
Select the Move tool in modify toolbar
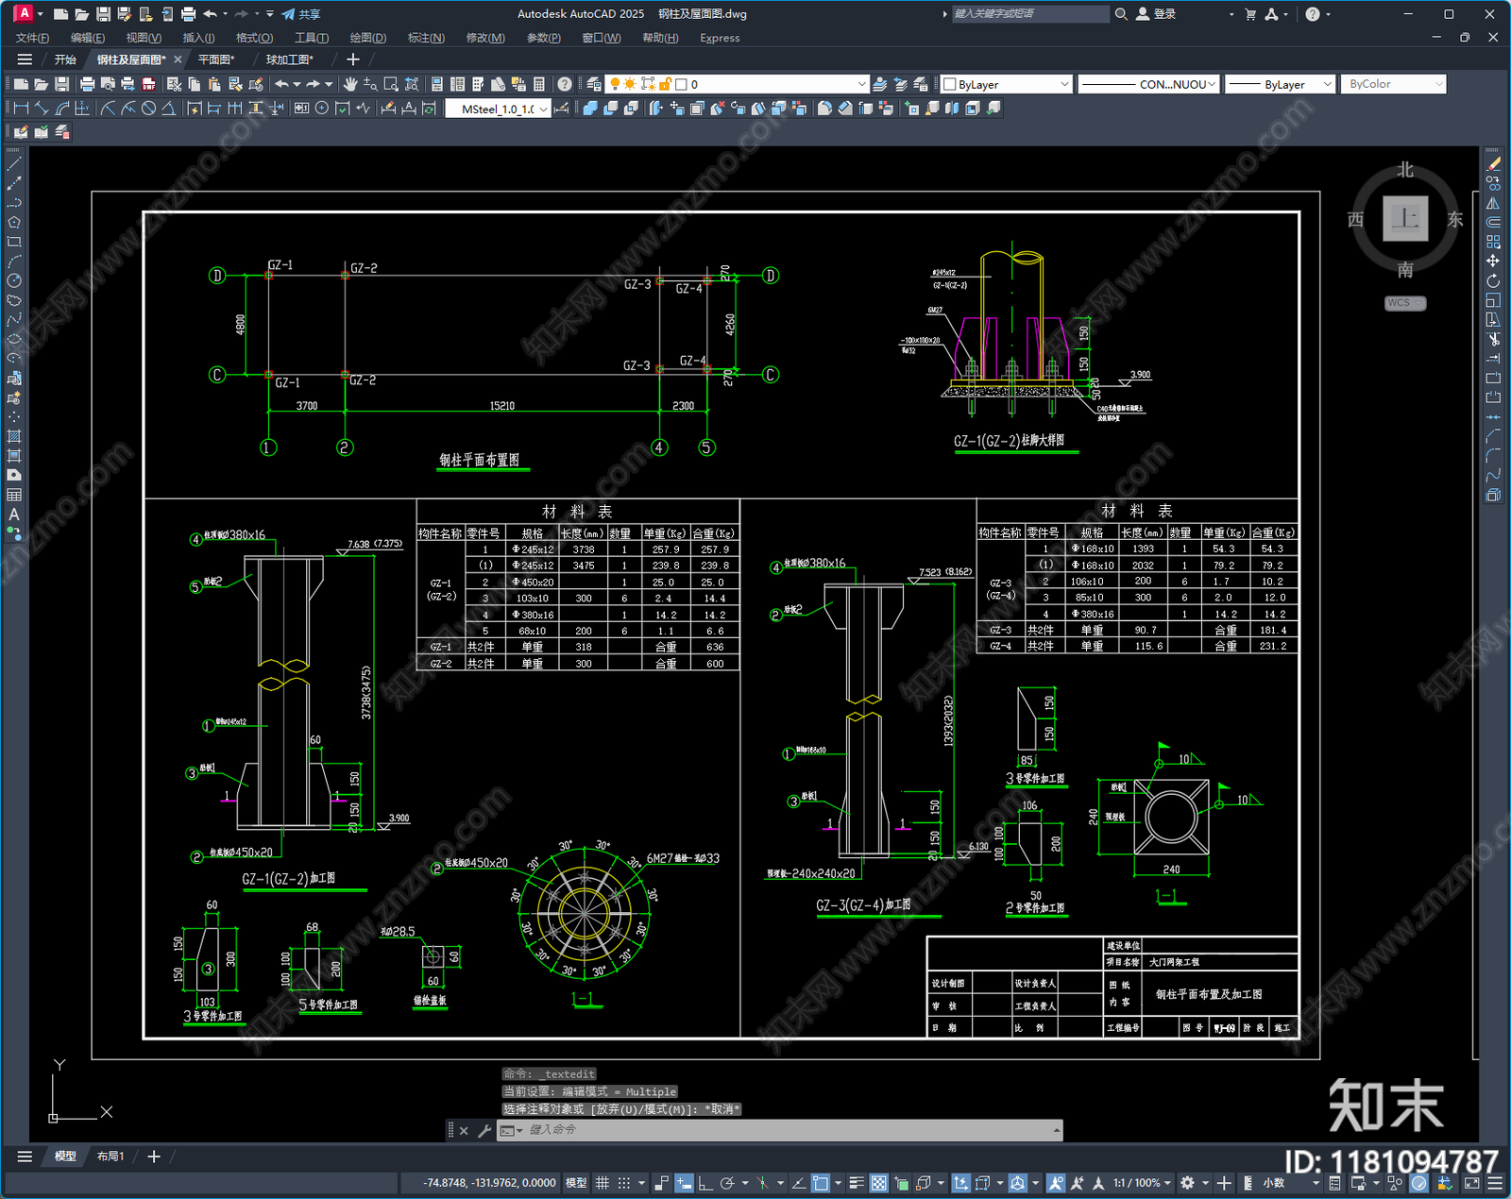tap(1493, 261)
